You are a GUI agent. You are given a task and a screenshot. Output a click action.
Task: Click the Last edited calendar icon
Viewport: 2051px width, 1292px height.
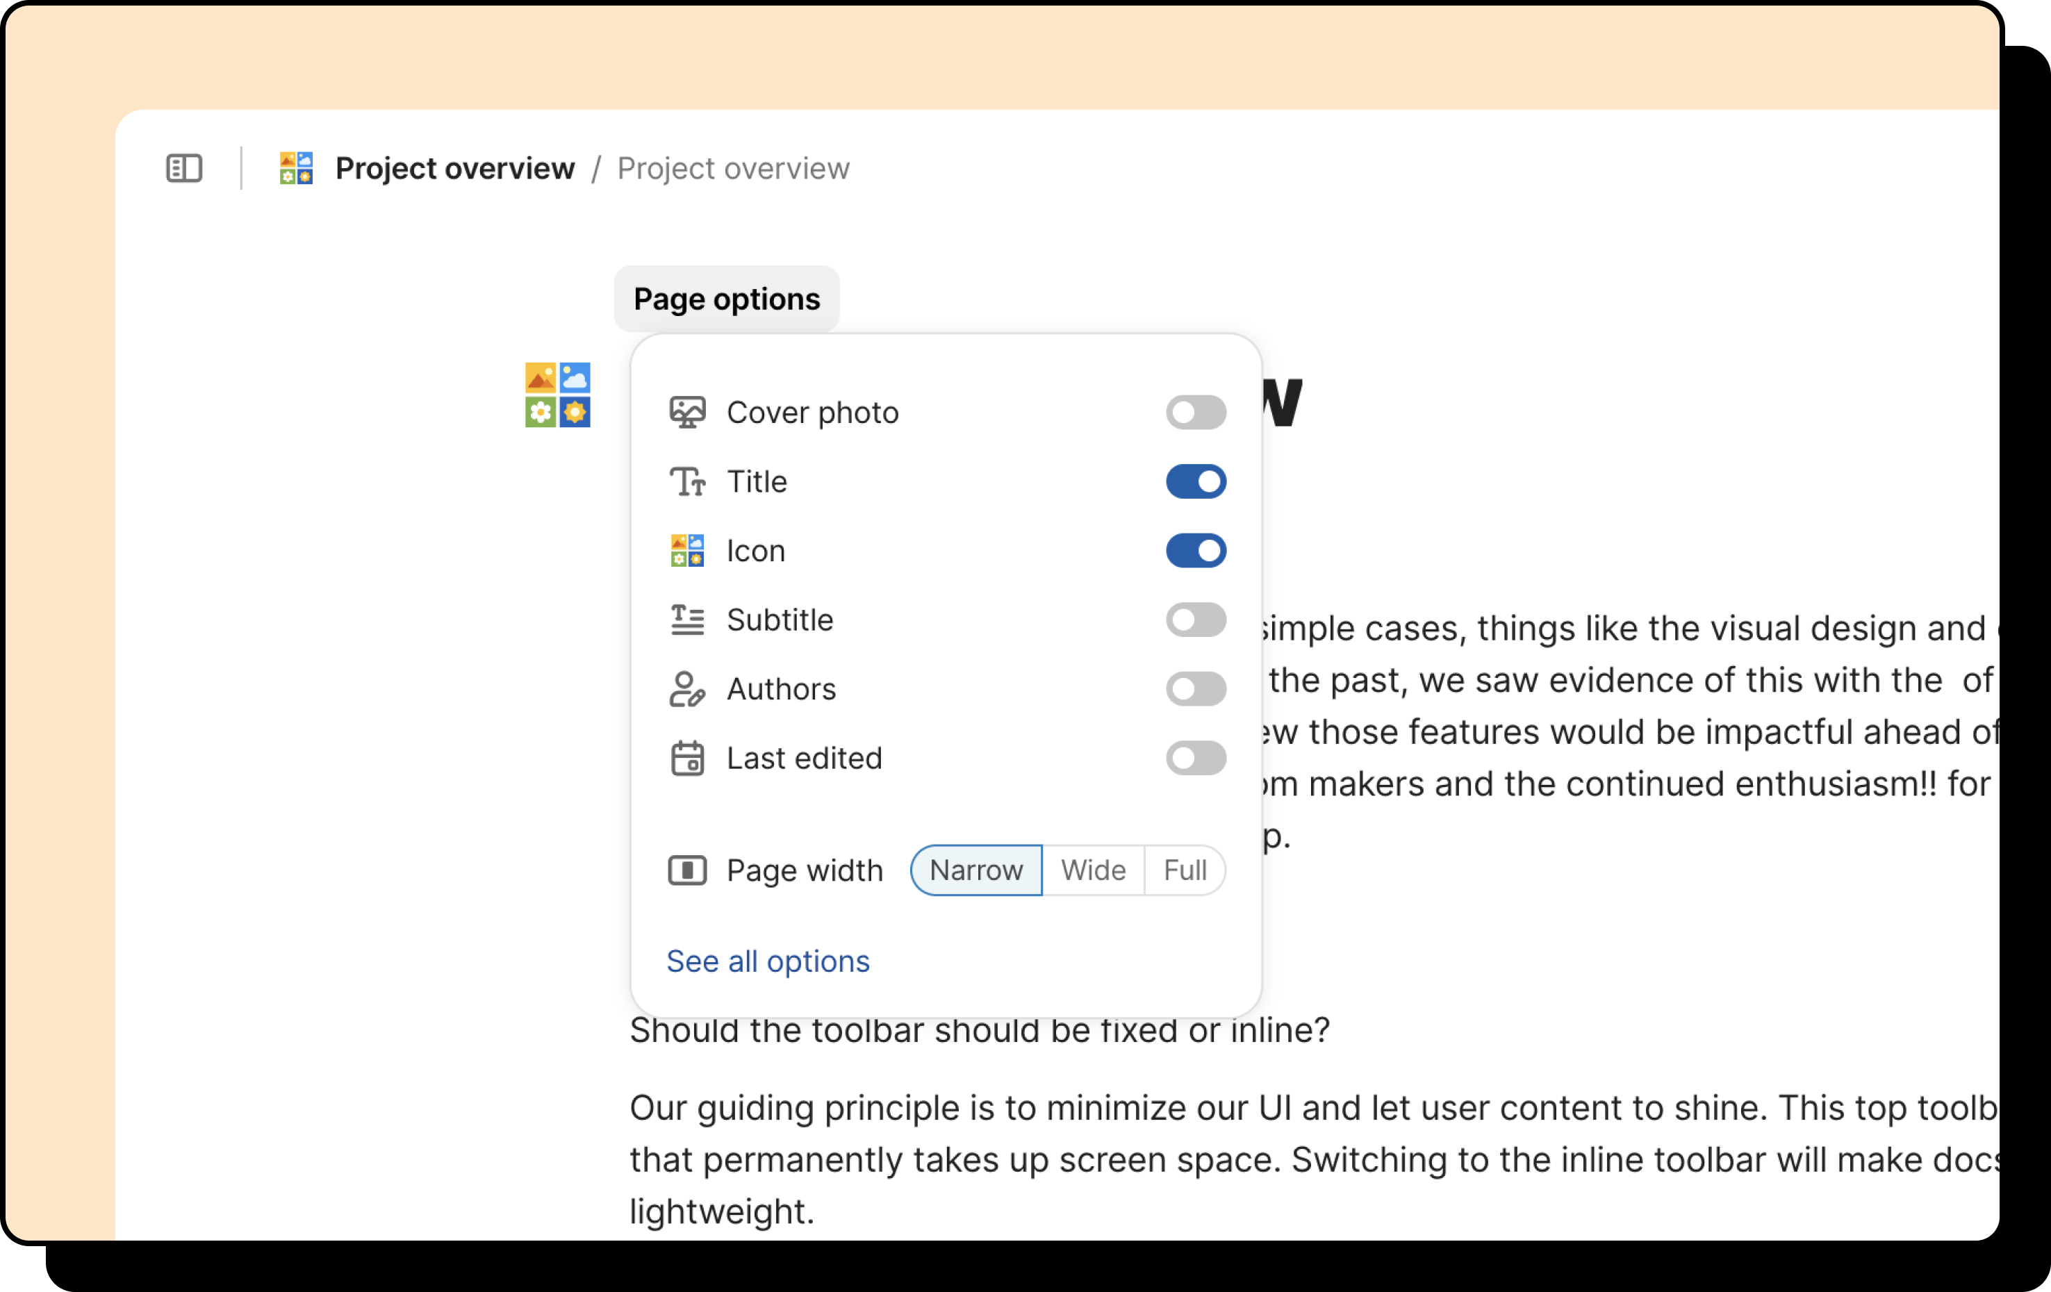coord(687,758)
